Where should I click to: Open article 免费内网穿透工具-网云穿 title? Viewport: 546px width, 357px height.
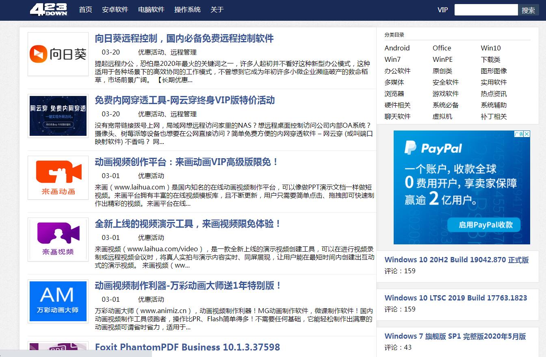point(185,100)
